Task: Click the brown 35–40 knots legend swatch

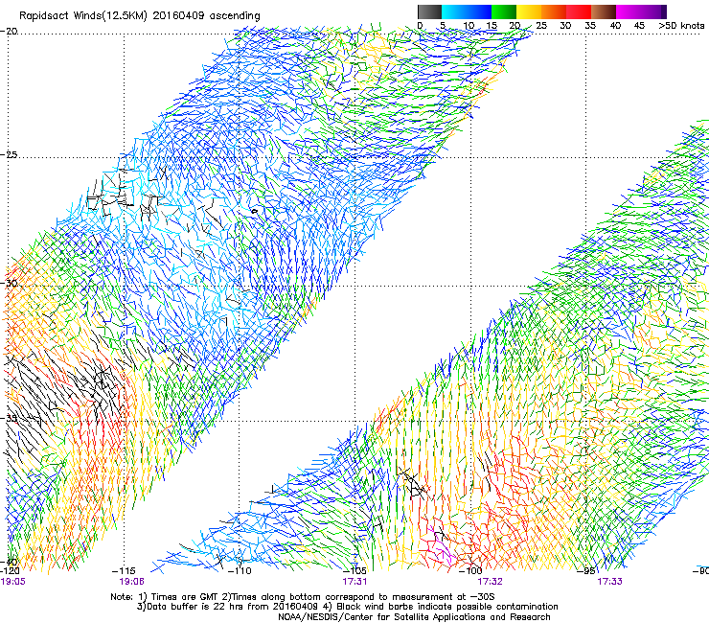Action: pyautogui.click(x=604, y=12)
